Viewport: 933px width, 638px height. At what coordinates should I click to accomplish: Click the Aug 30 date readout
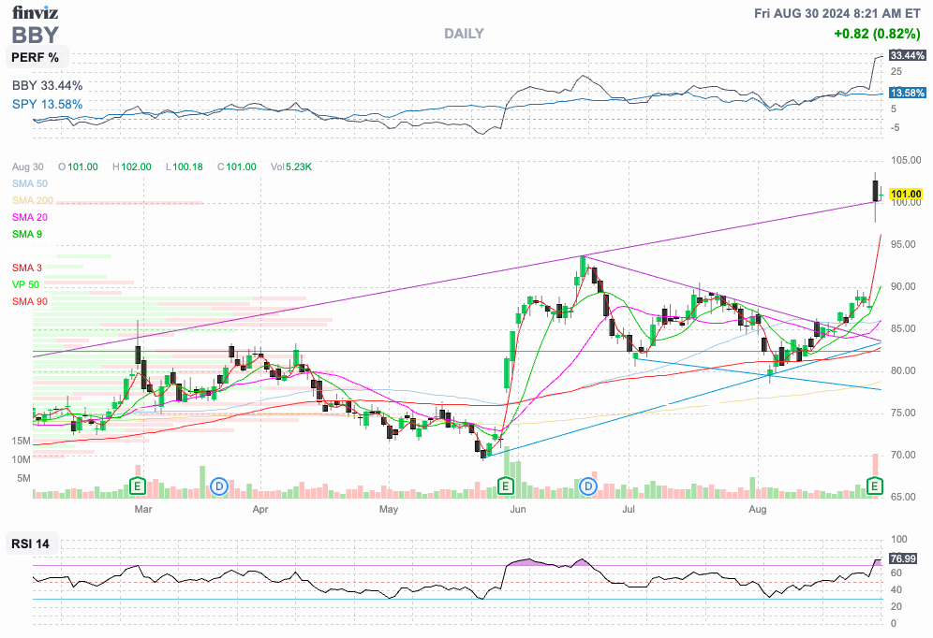[27, 167]
